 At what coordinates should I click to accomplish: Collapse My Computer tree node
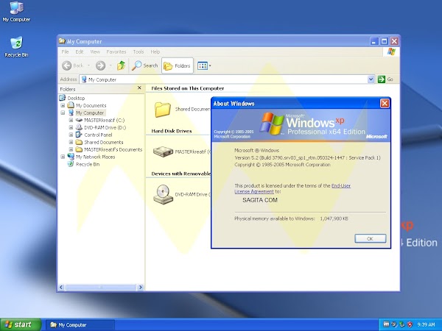coord(63,113)
